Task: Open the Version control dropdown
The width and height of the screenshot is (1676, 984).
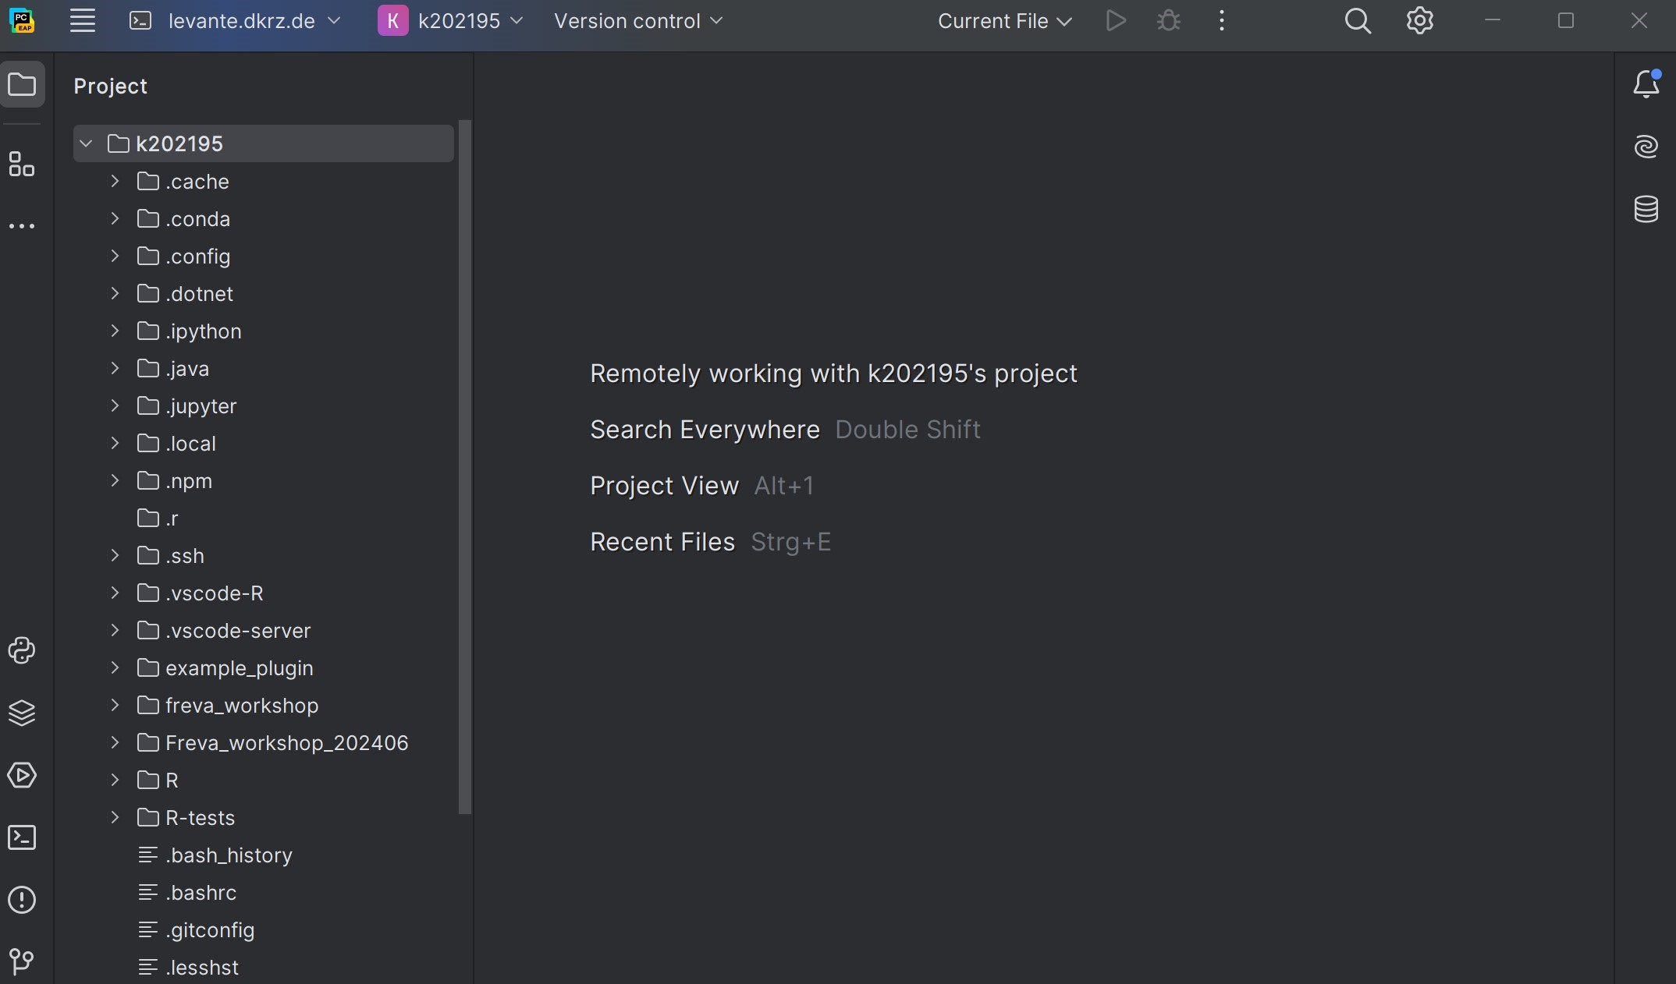Action: click(638, 21)
